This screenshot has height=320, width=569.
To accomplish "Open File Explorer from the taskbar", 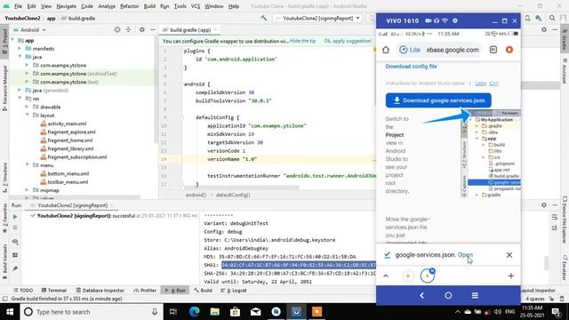I will point(214,312).
